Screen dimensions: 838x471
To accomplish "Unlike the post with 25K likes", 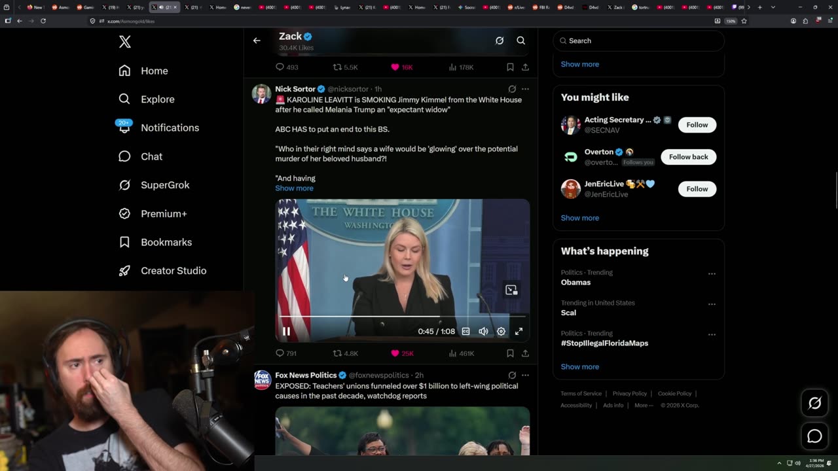I will 402,353.
